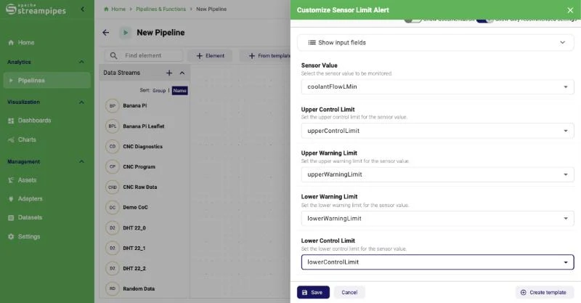Close the Customize Sensor Limit Alert dialog
The image size is (581, 303).
pos(570,10)
